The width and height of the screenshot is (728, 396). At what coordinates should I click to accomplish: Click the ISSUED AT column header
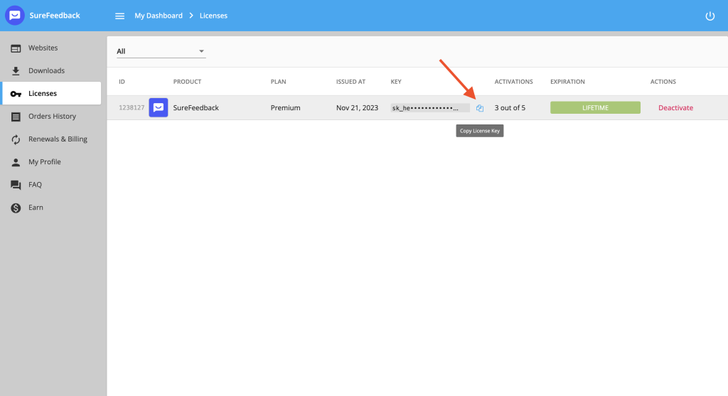pos(350,82)
